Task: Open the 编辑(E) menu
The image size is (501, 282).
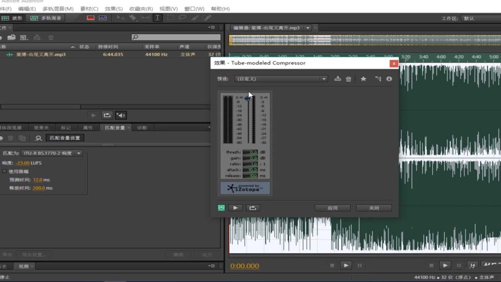Action: tap(27, 9)
